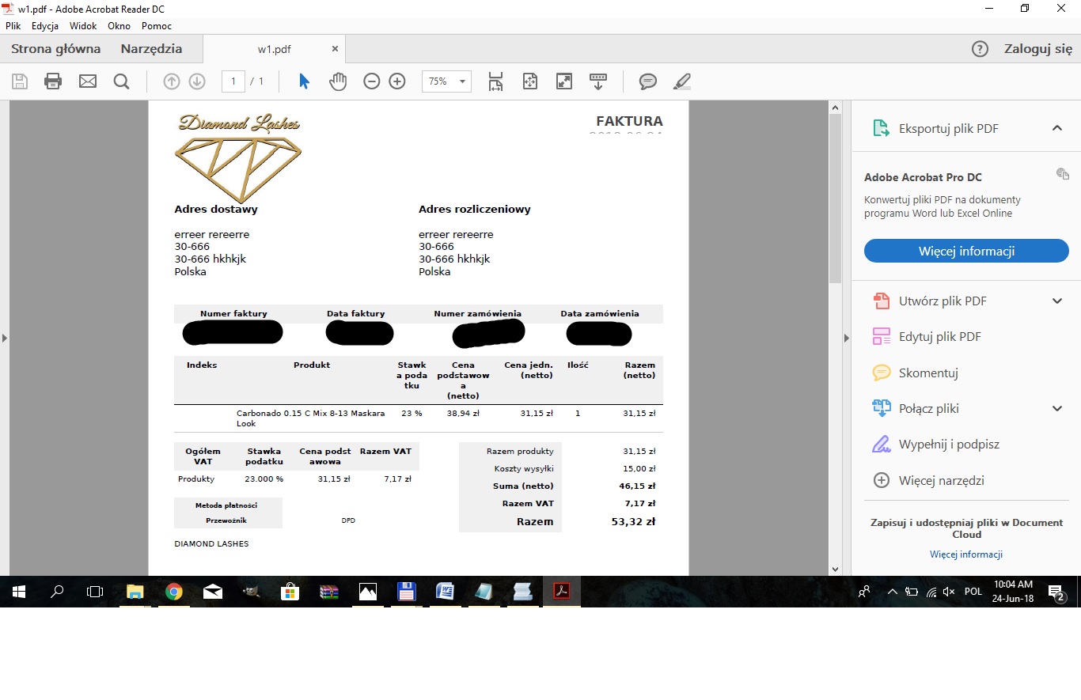Select the Hand pan tool
The height and width of the screenshot is (700, 1081).
click(338, 81)
